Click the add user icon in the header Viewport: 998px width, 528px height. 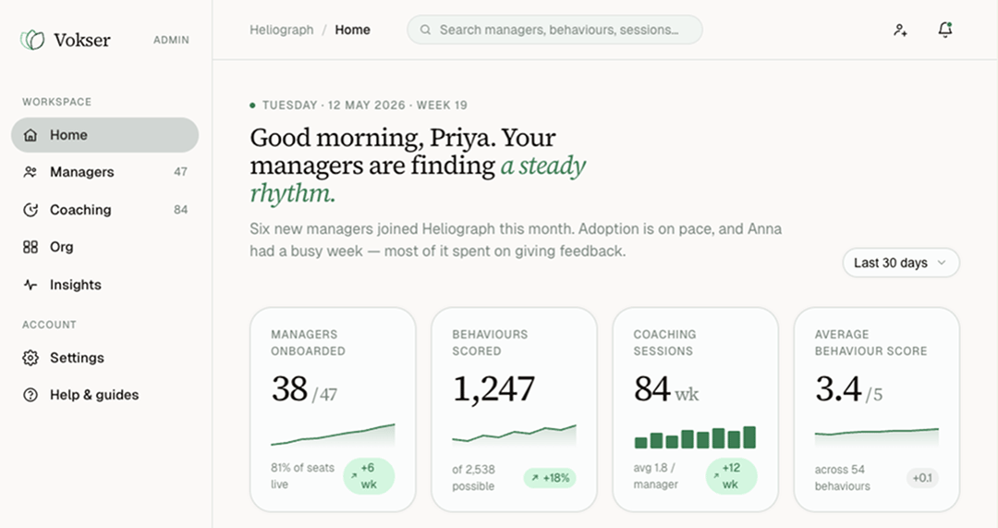pos(900,30)
